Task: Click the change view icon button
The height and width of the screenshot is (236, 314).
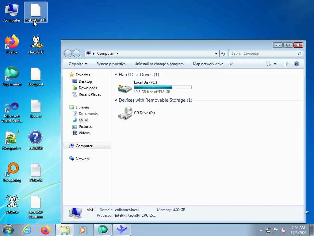Action: point(269,64)
